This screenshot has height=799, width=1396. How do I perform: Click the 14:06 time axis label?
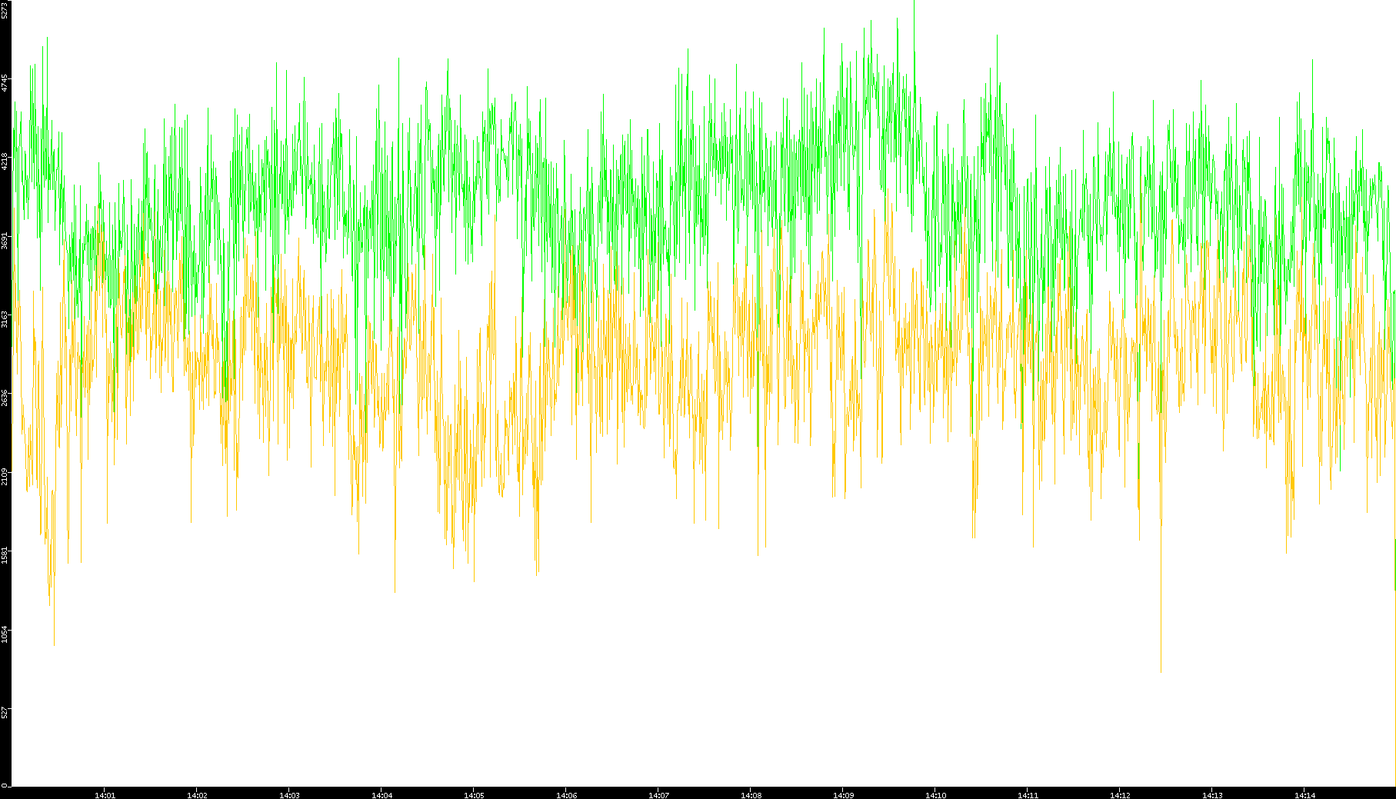[x=566, y=795]
